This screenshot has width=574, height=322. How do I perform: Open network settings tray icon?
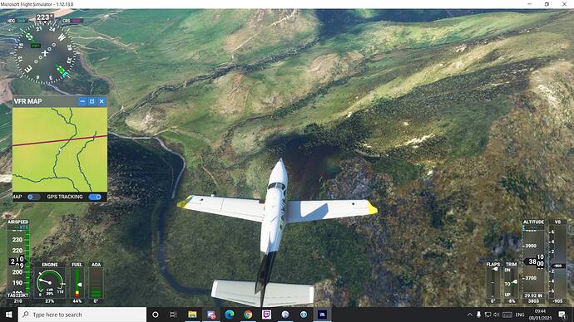pyautogui.click(x=487, y=315)
